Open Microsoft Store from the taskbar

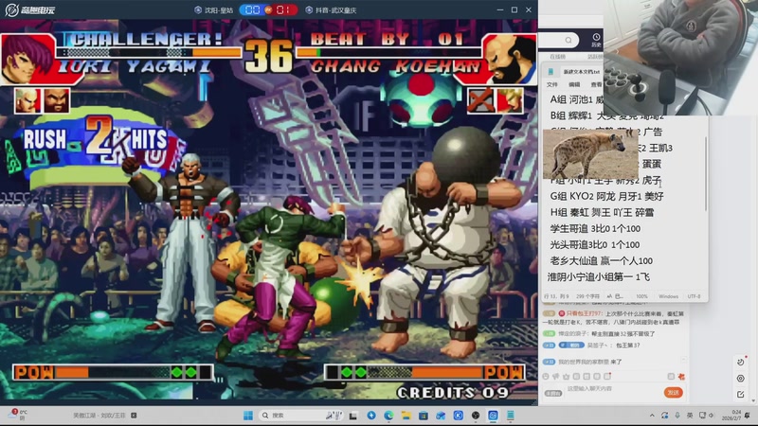(x=423, y=416)
